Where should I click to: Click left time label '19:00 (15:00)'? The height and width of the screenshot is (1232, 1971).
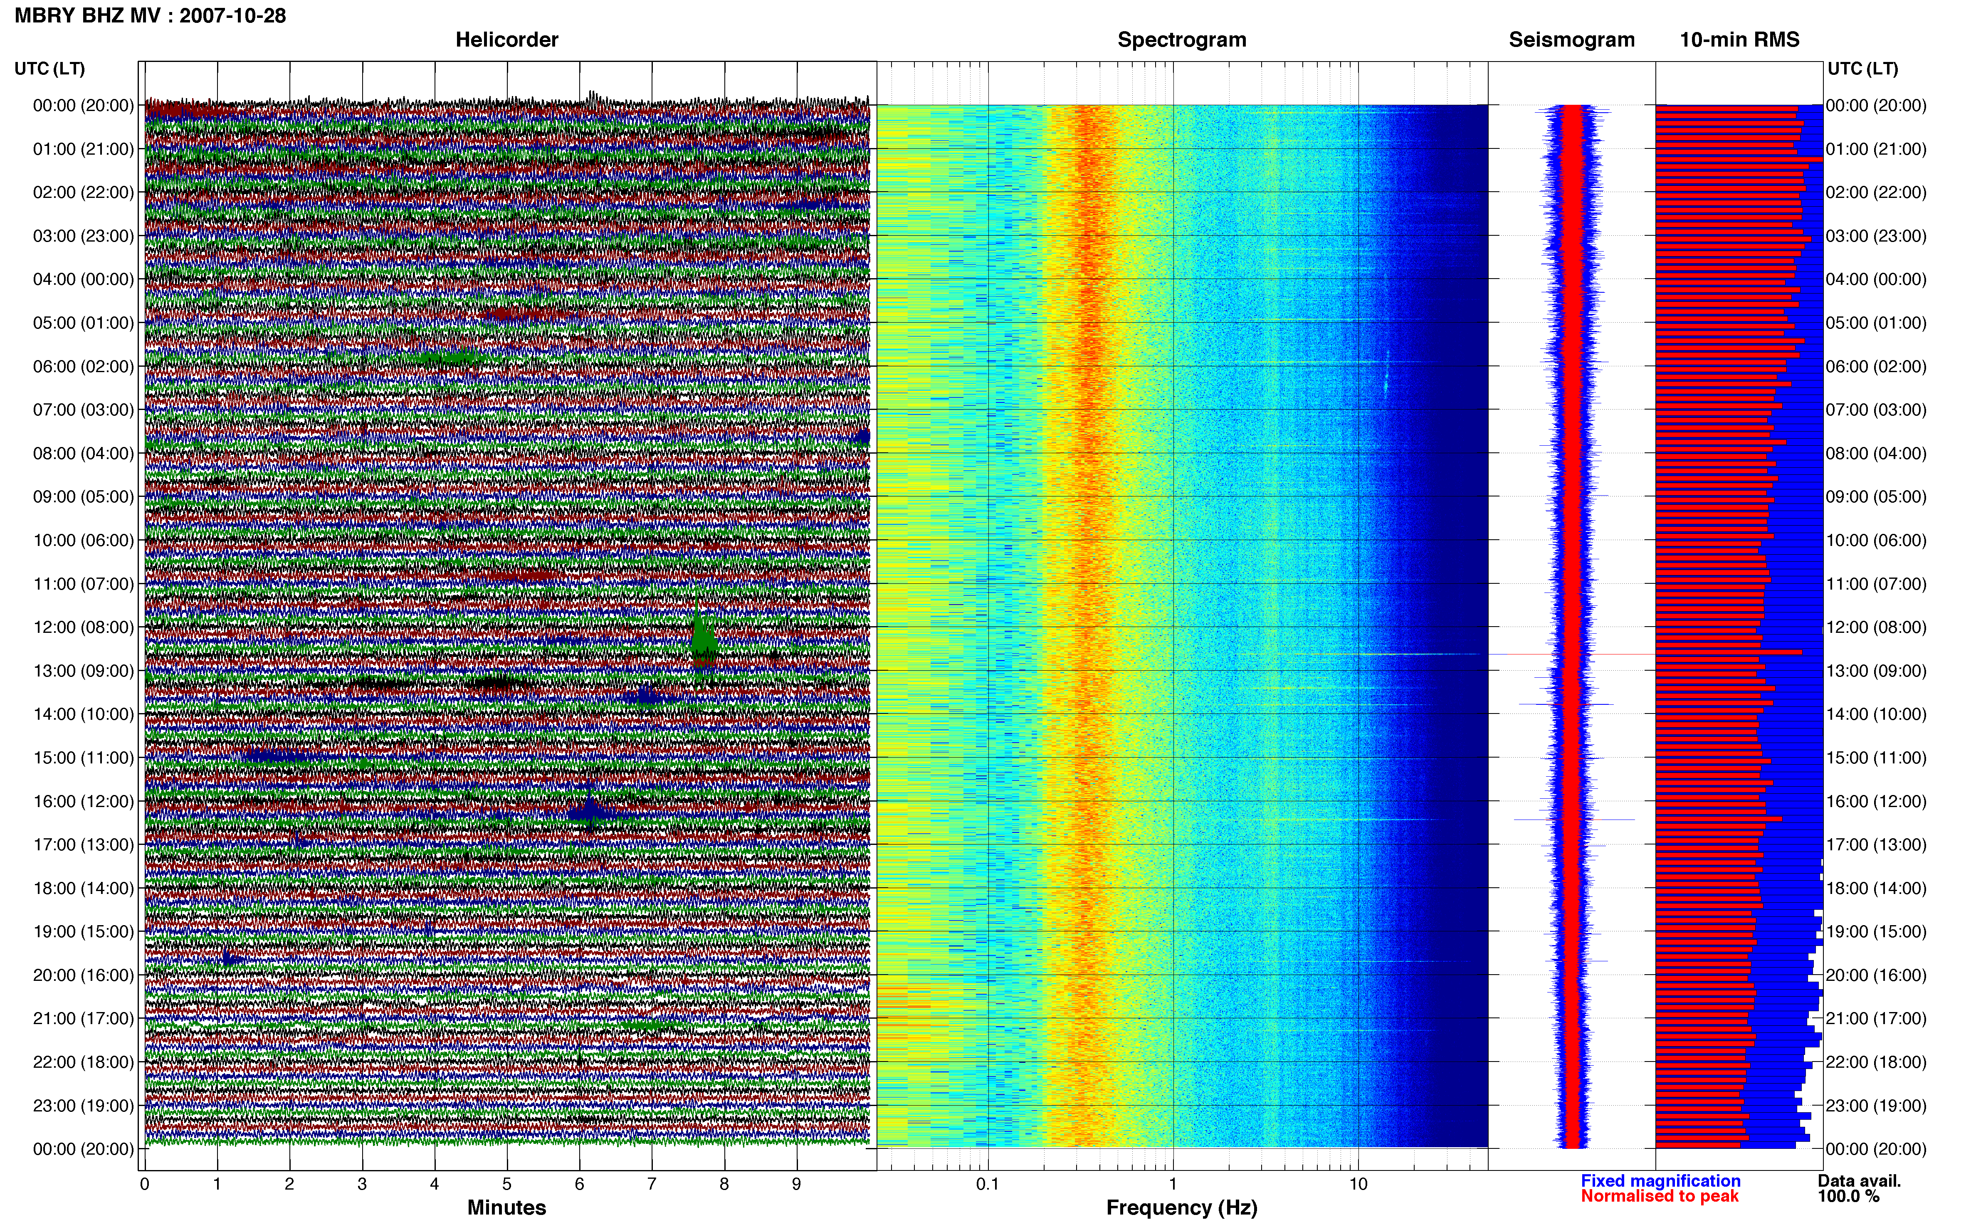(83, 931)
